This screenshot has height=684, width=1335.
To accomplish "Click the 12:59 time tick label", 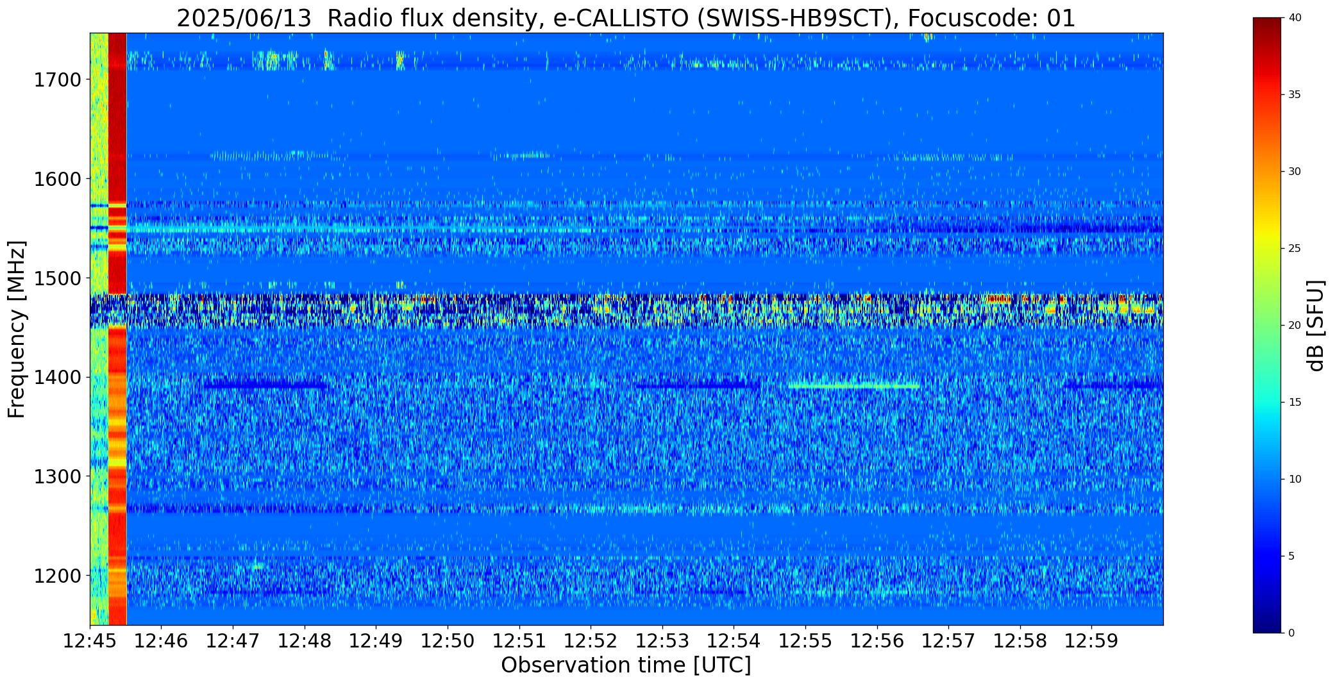I will (x=1092, y=640).
